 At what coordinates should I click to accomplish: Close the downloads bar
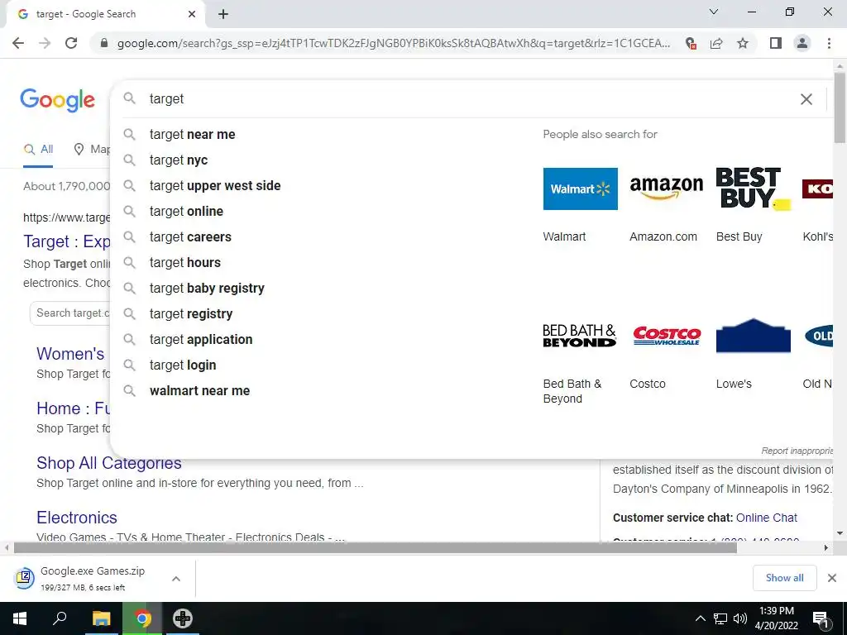[832, 578]
